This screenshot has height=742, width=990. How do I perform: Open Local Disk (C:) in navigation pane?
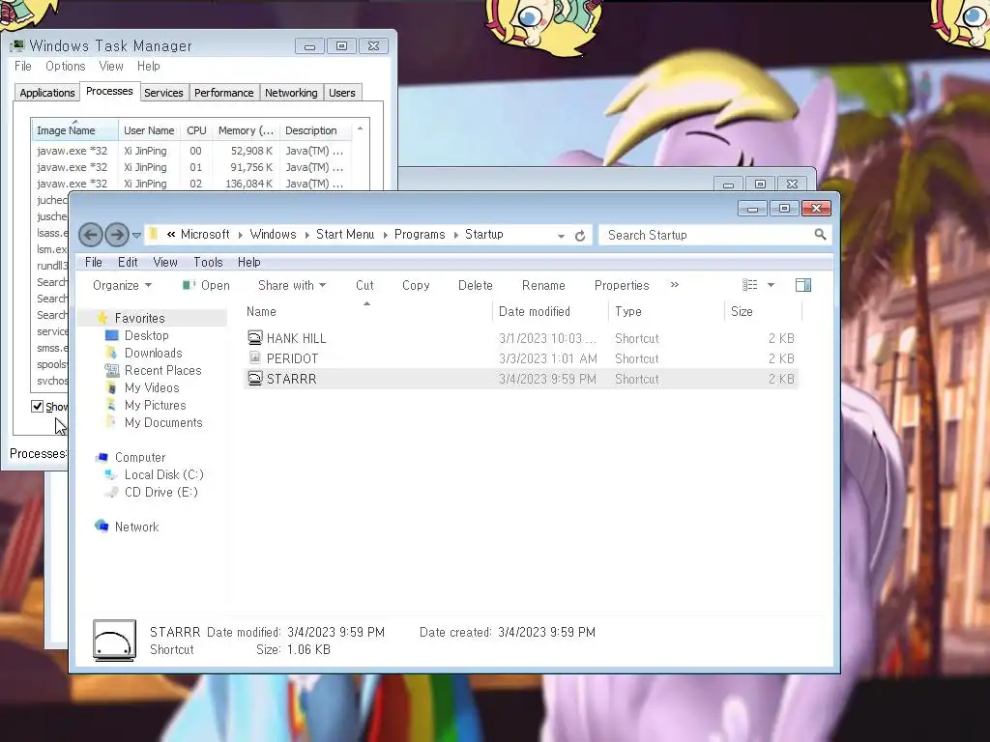(x=163, y=474)
